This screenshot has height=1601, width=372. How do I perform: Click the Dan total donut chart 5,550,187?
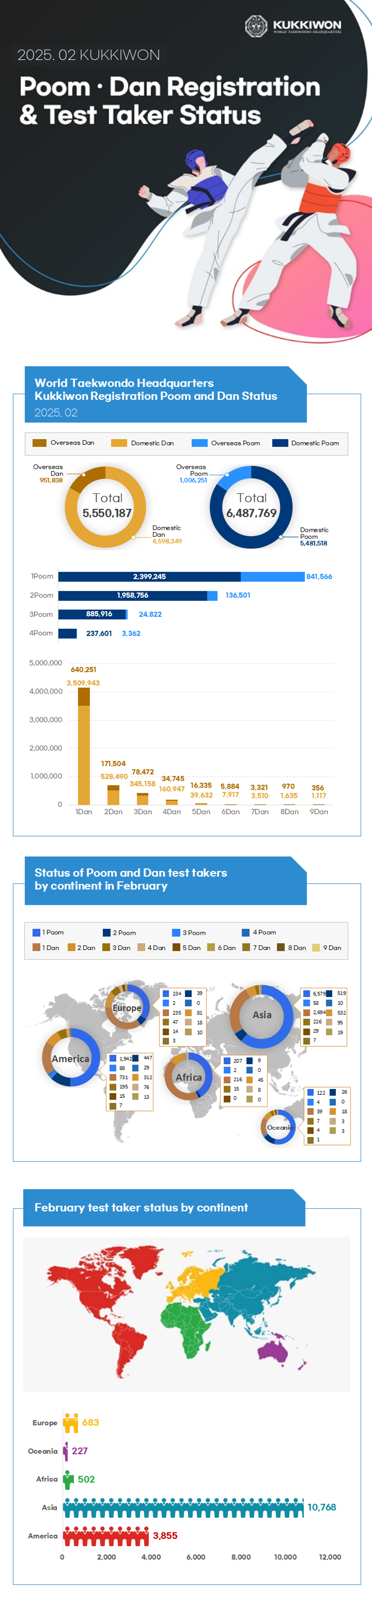click(106, 507)
